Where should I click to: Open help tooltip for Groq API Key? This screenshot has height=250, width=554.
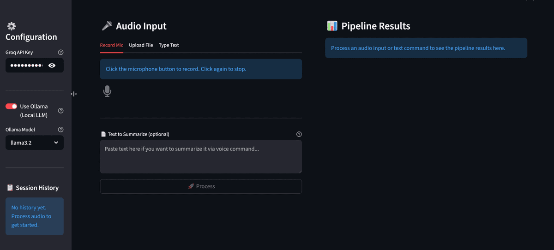click(x=61, y=53)
